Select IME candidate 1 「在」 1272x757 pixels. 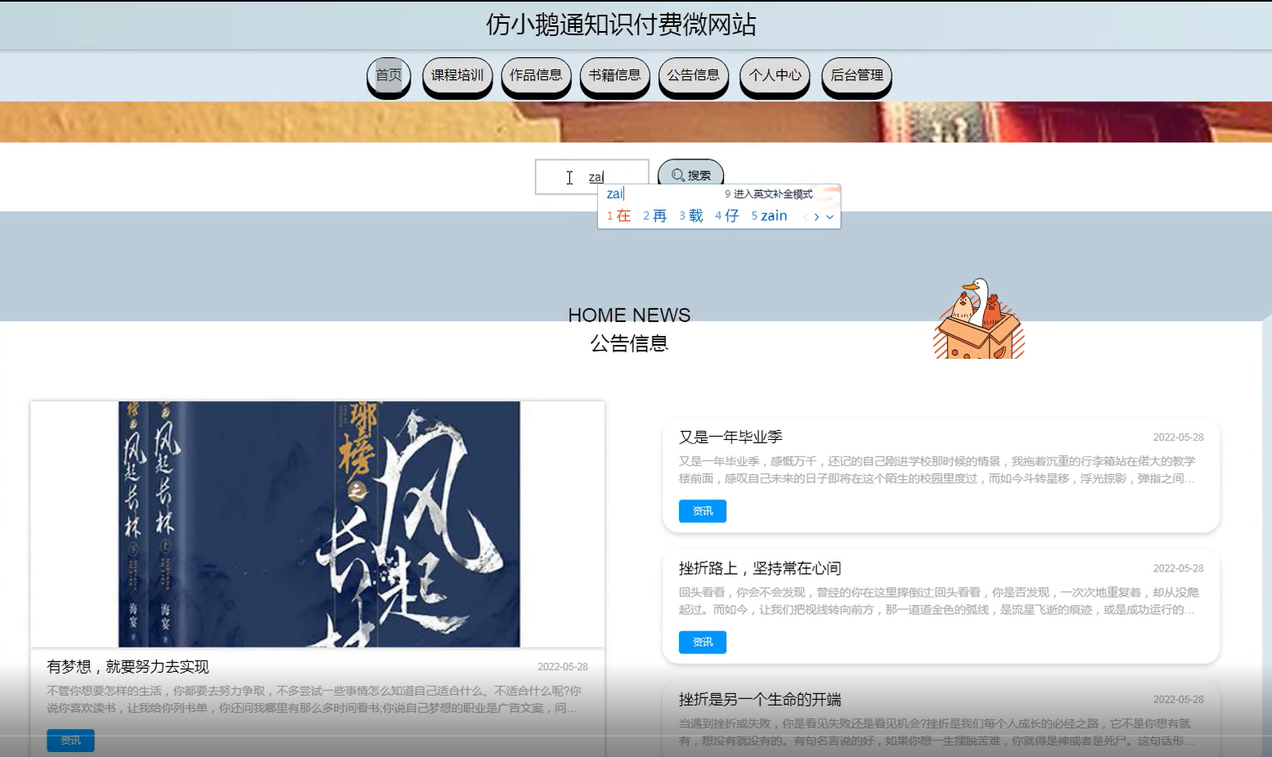623,216
